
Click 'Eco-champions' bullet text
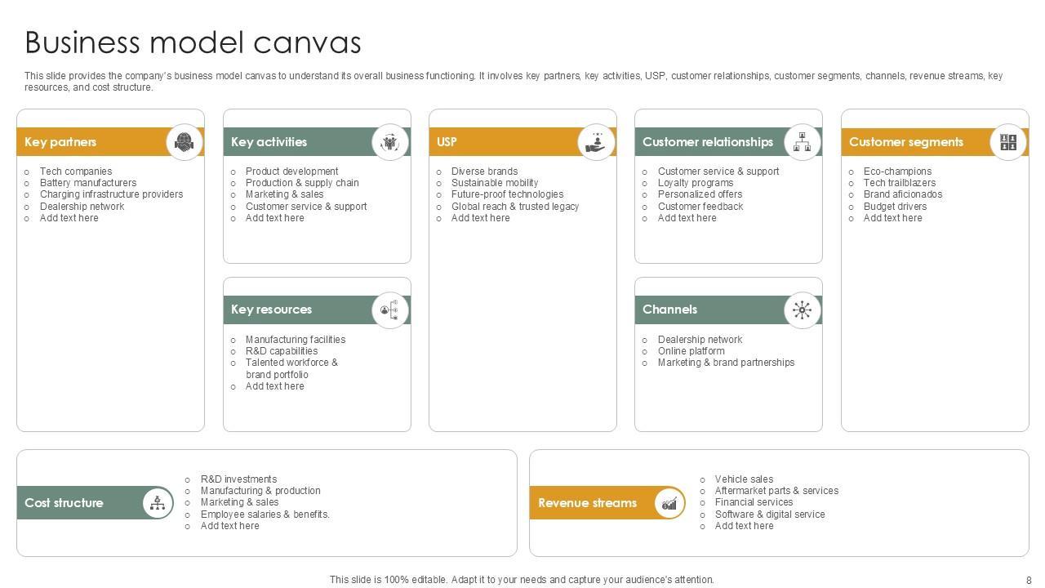[897, 171]
